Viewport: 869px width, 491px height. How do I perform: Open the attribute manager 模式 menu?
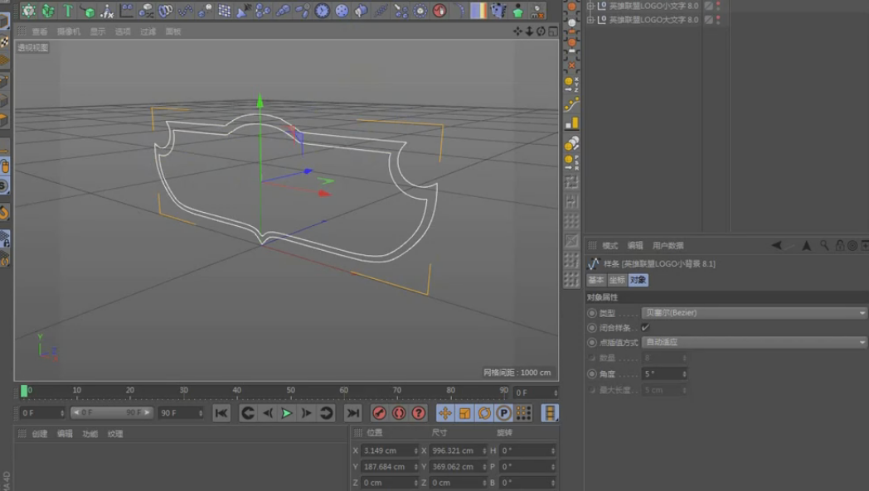pos(609,245)
